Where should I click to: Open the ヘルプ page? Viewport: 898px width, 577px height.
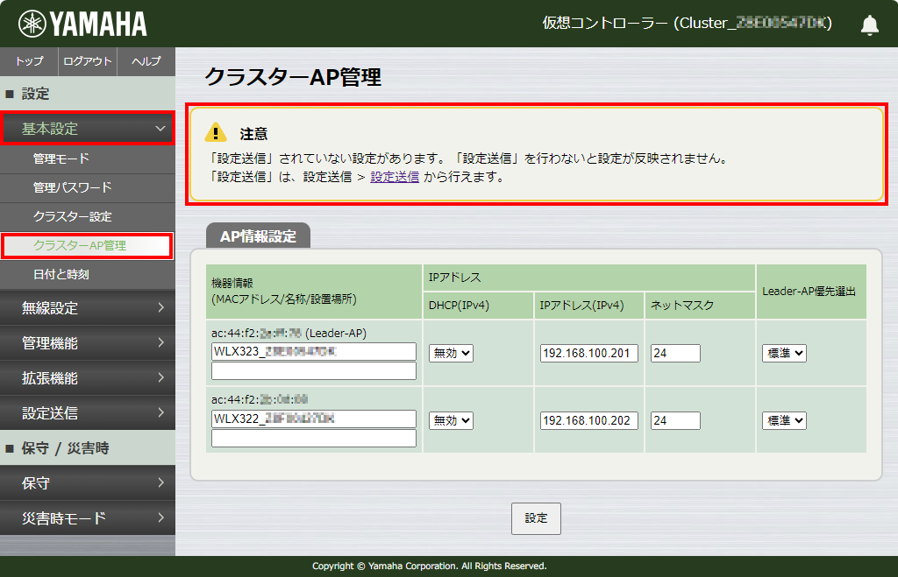[x=146, y=61]
